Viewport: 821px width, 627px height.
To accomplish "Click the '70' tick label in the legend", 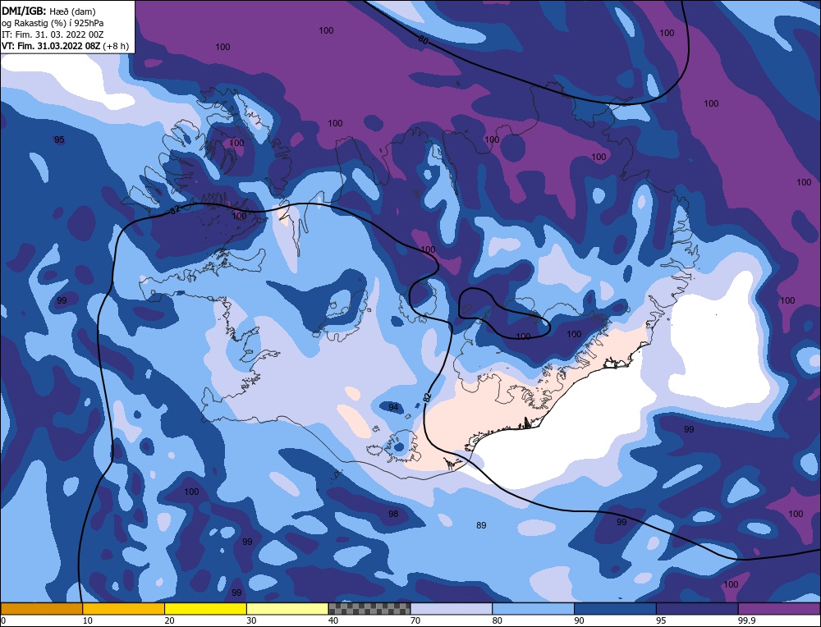I will (x=415, y=620).
